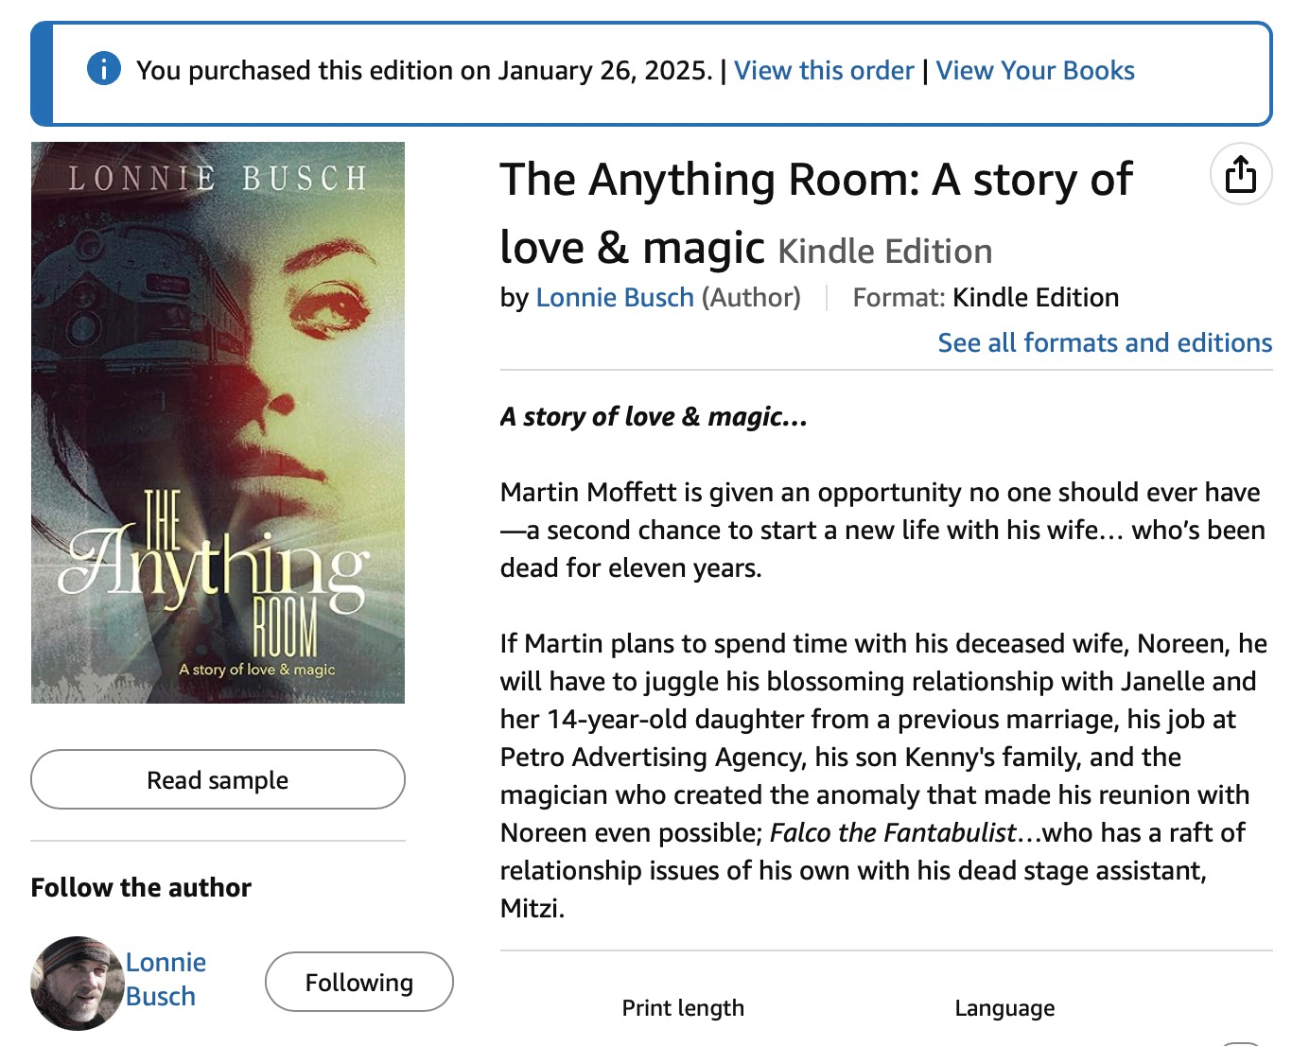Click the share icon beside the title
Screen dimensions: 1292x1046
(x=1240, y=175)
